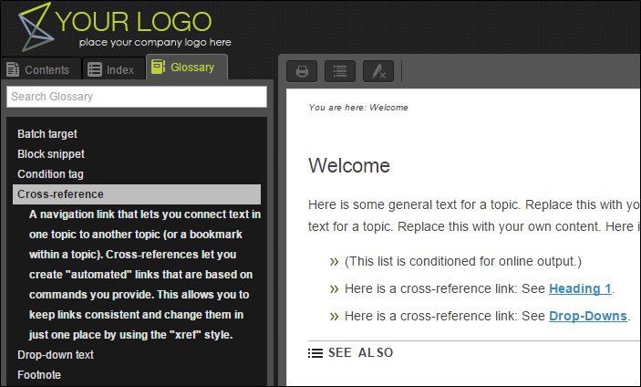Expand the Footnote glossary term
This screenshot has width=641, height=387.
pos(41,374)
